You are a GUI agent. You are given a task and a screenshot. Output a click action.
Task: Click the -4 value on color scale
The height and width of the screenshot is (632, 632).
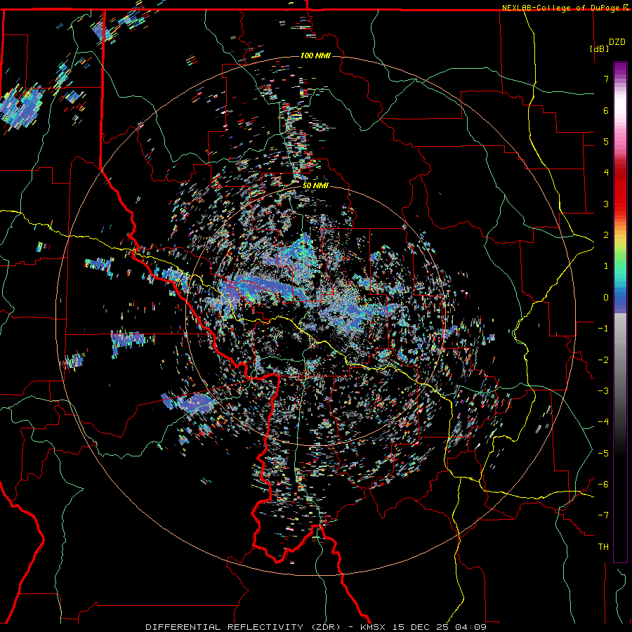coord(603,422)
